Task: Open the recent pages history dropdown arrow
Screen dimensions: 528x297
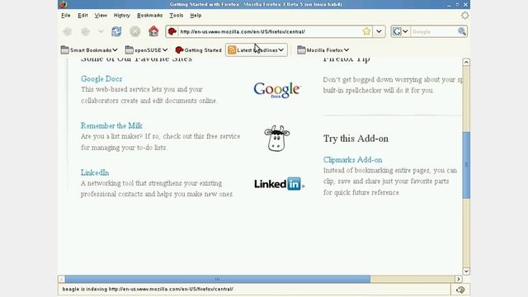Action: click(x=101, y=31)
